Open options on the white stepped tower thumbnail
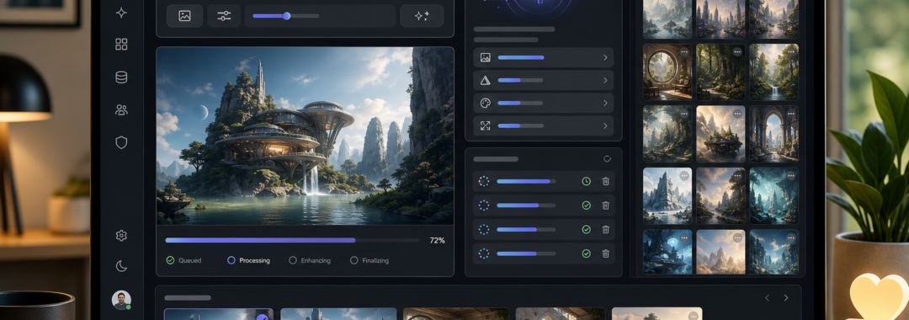This screenshot has width=909, height=320. coord(684,175)
